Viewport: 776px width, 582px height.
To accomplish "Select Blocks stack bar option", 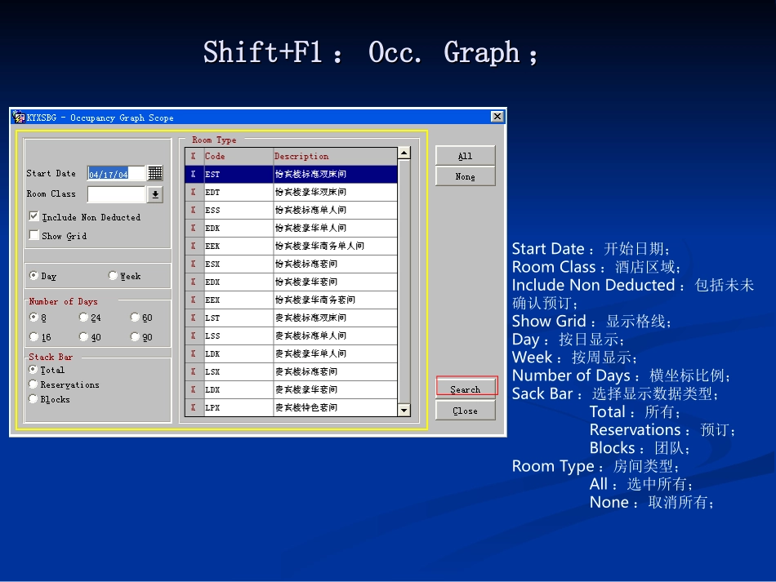I will point(33,399).
